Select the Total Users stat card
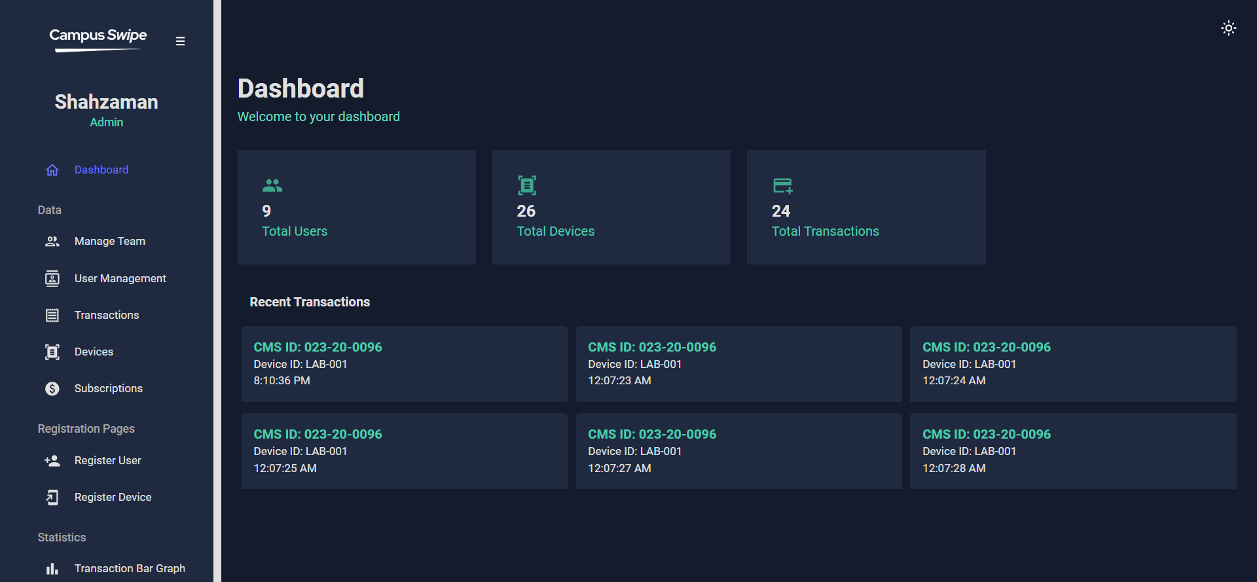The image size is (1257, 582). (357, 208)
